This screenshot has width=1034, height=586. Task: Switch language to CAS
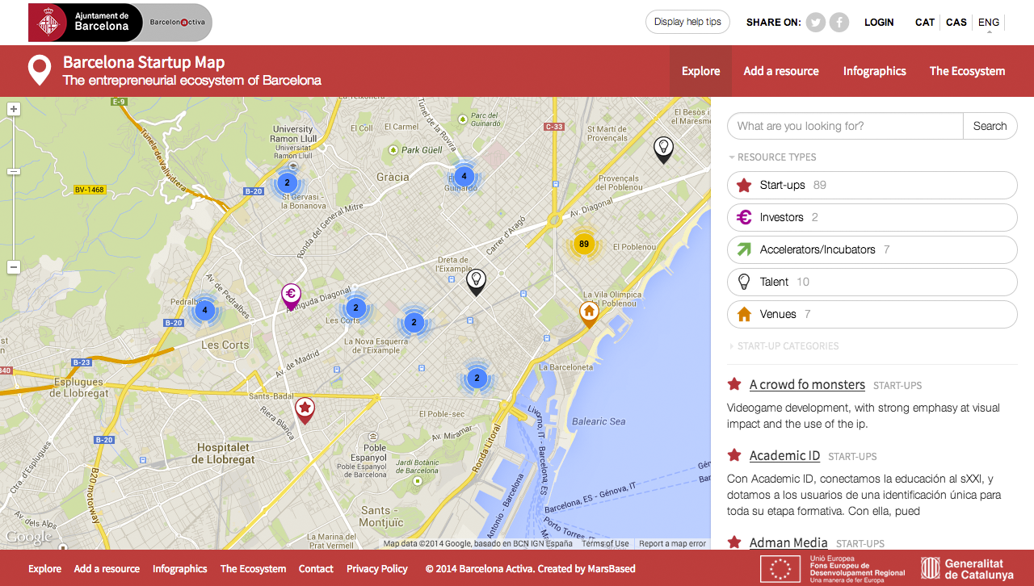pos(956,23)
